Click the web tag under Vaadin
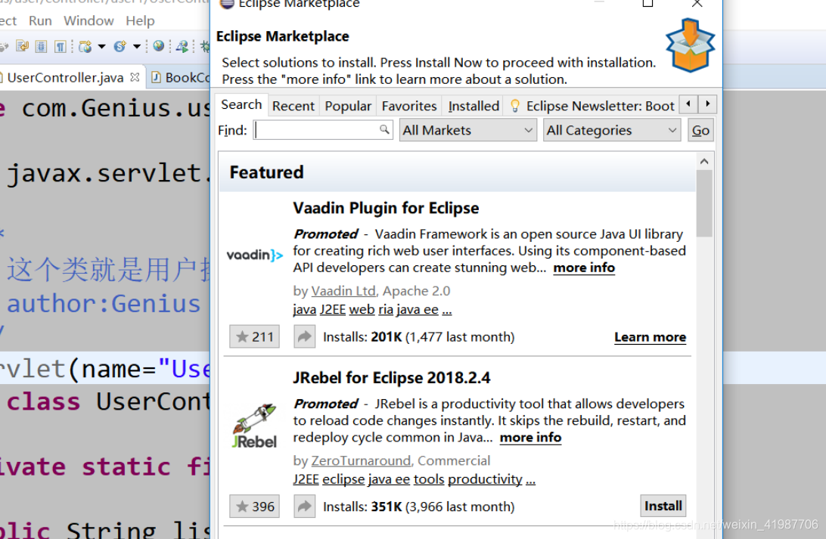Screen dimensions: 826x539 pyautogui.click(x=362, y=309)
